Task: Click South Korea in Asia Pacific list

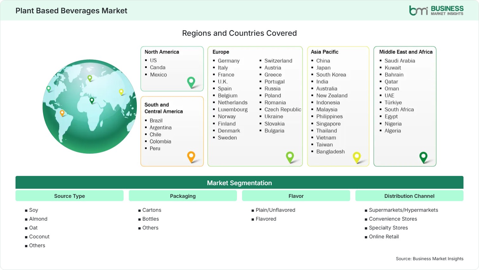Action: click(331, 75)
